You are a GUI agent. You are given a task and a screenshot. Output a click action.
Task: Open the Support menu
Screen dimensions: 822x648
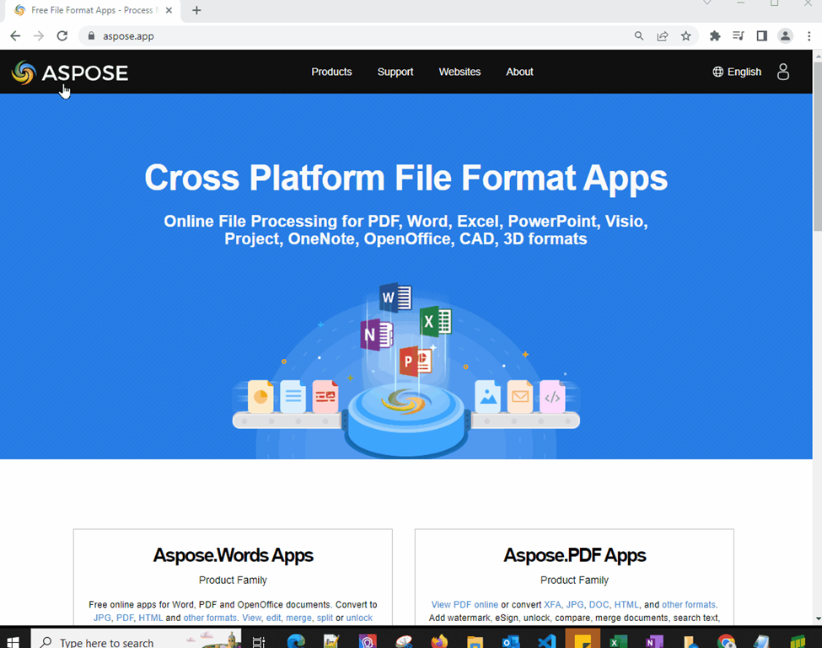(395, 72)
